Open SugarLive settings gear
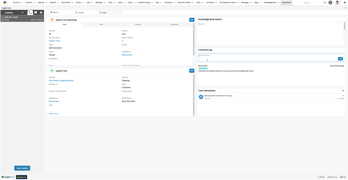Image resolution: width=348 pixels, height=180 pixels. [x=41, y=13]
